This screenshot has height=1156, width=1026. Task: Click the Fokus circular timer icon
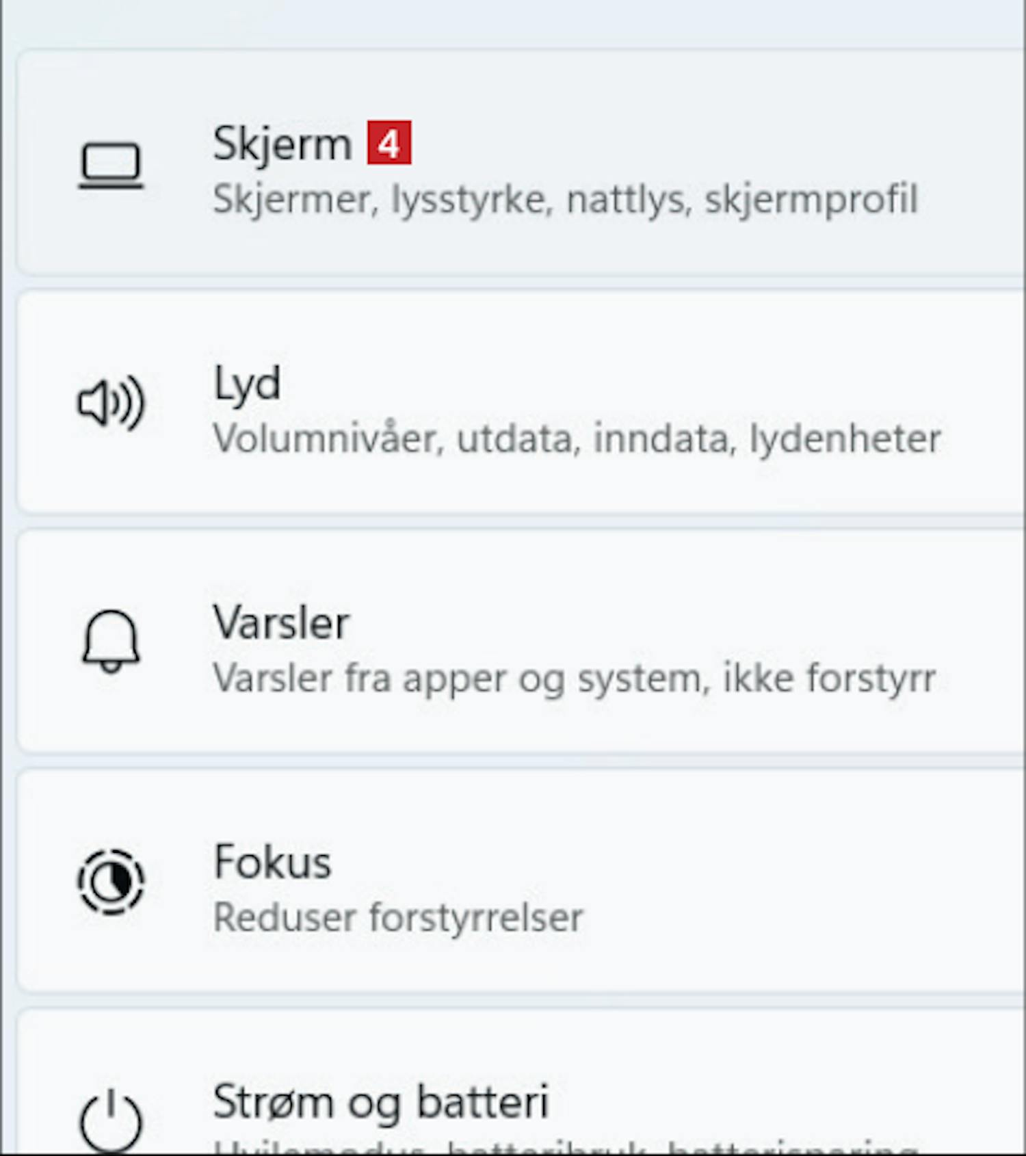tap(111, 881)
